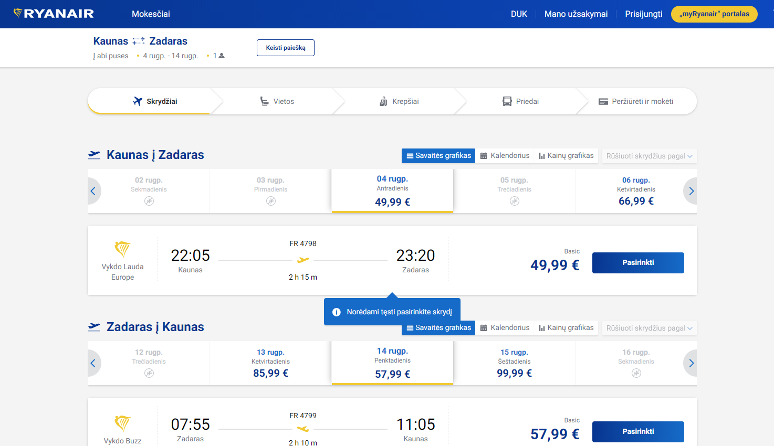Viewport: 774px width, 446px height.
Task: Select the Skrydžiai step tab
Action: tap(155, 101)
